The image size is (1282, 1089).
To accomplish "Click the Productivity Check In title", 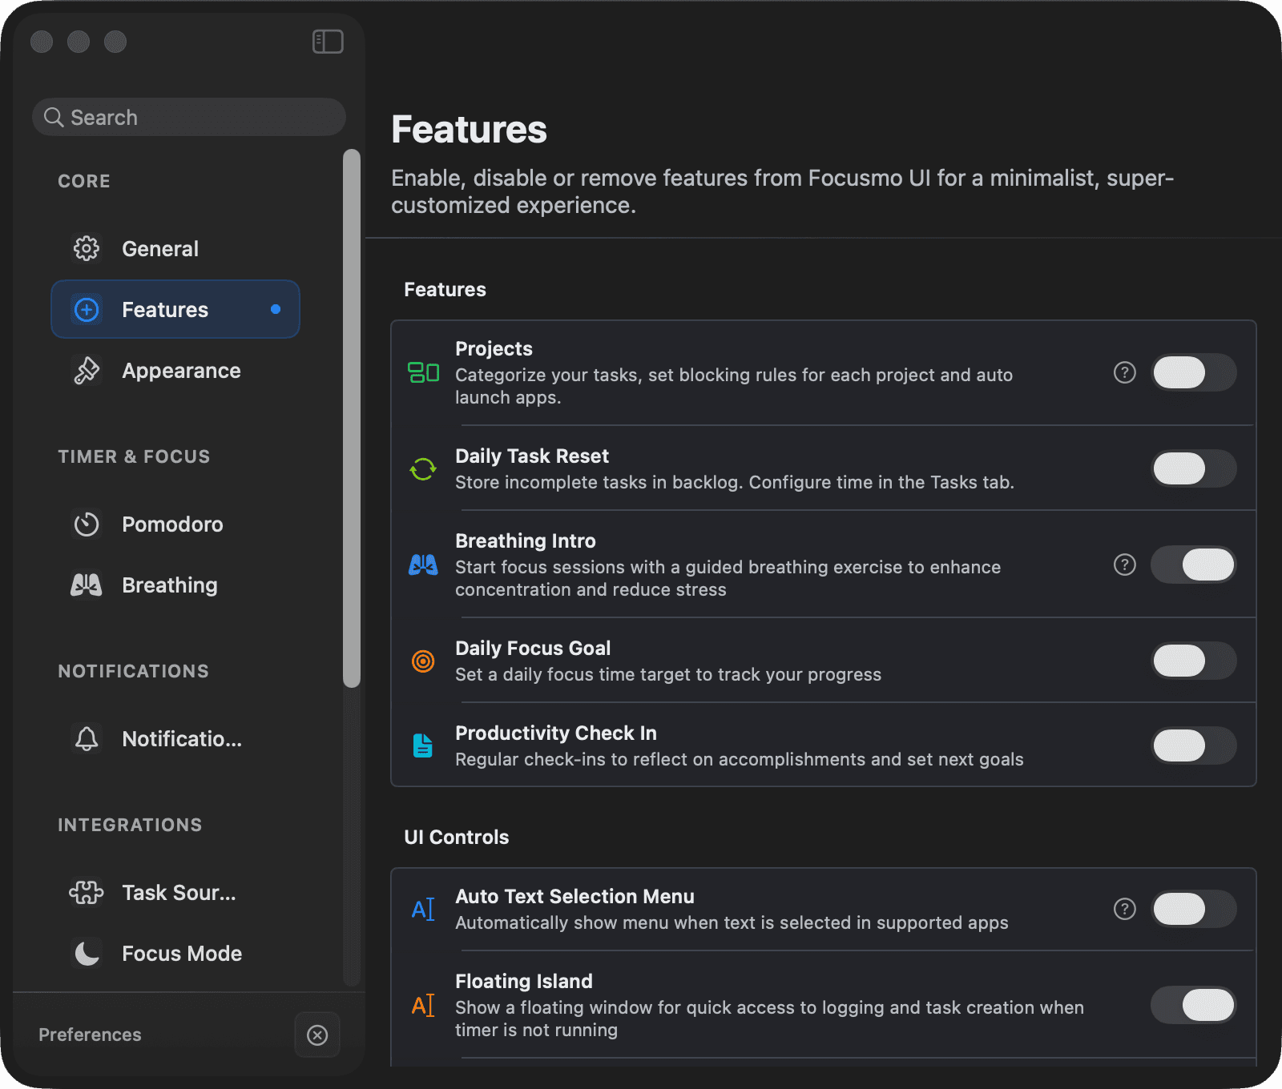I will [x=556, y=733].
